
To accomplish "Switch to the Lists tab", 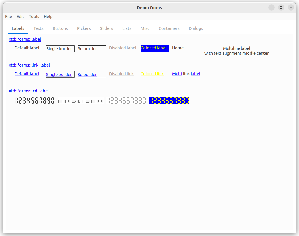I will tap(127, 28).
